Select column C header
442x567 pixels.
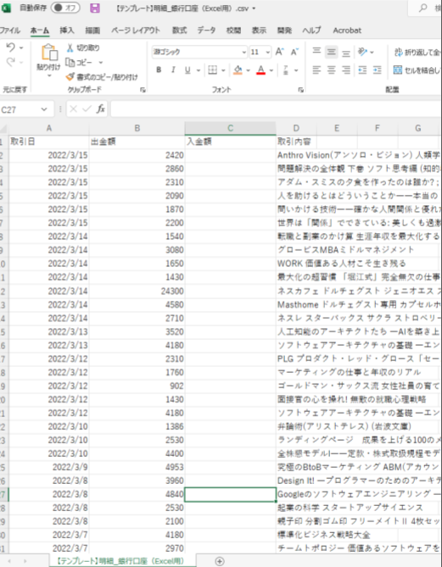point(230,128)
